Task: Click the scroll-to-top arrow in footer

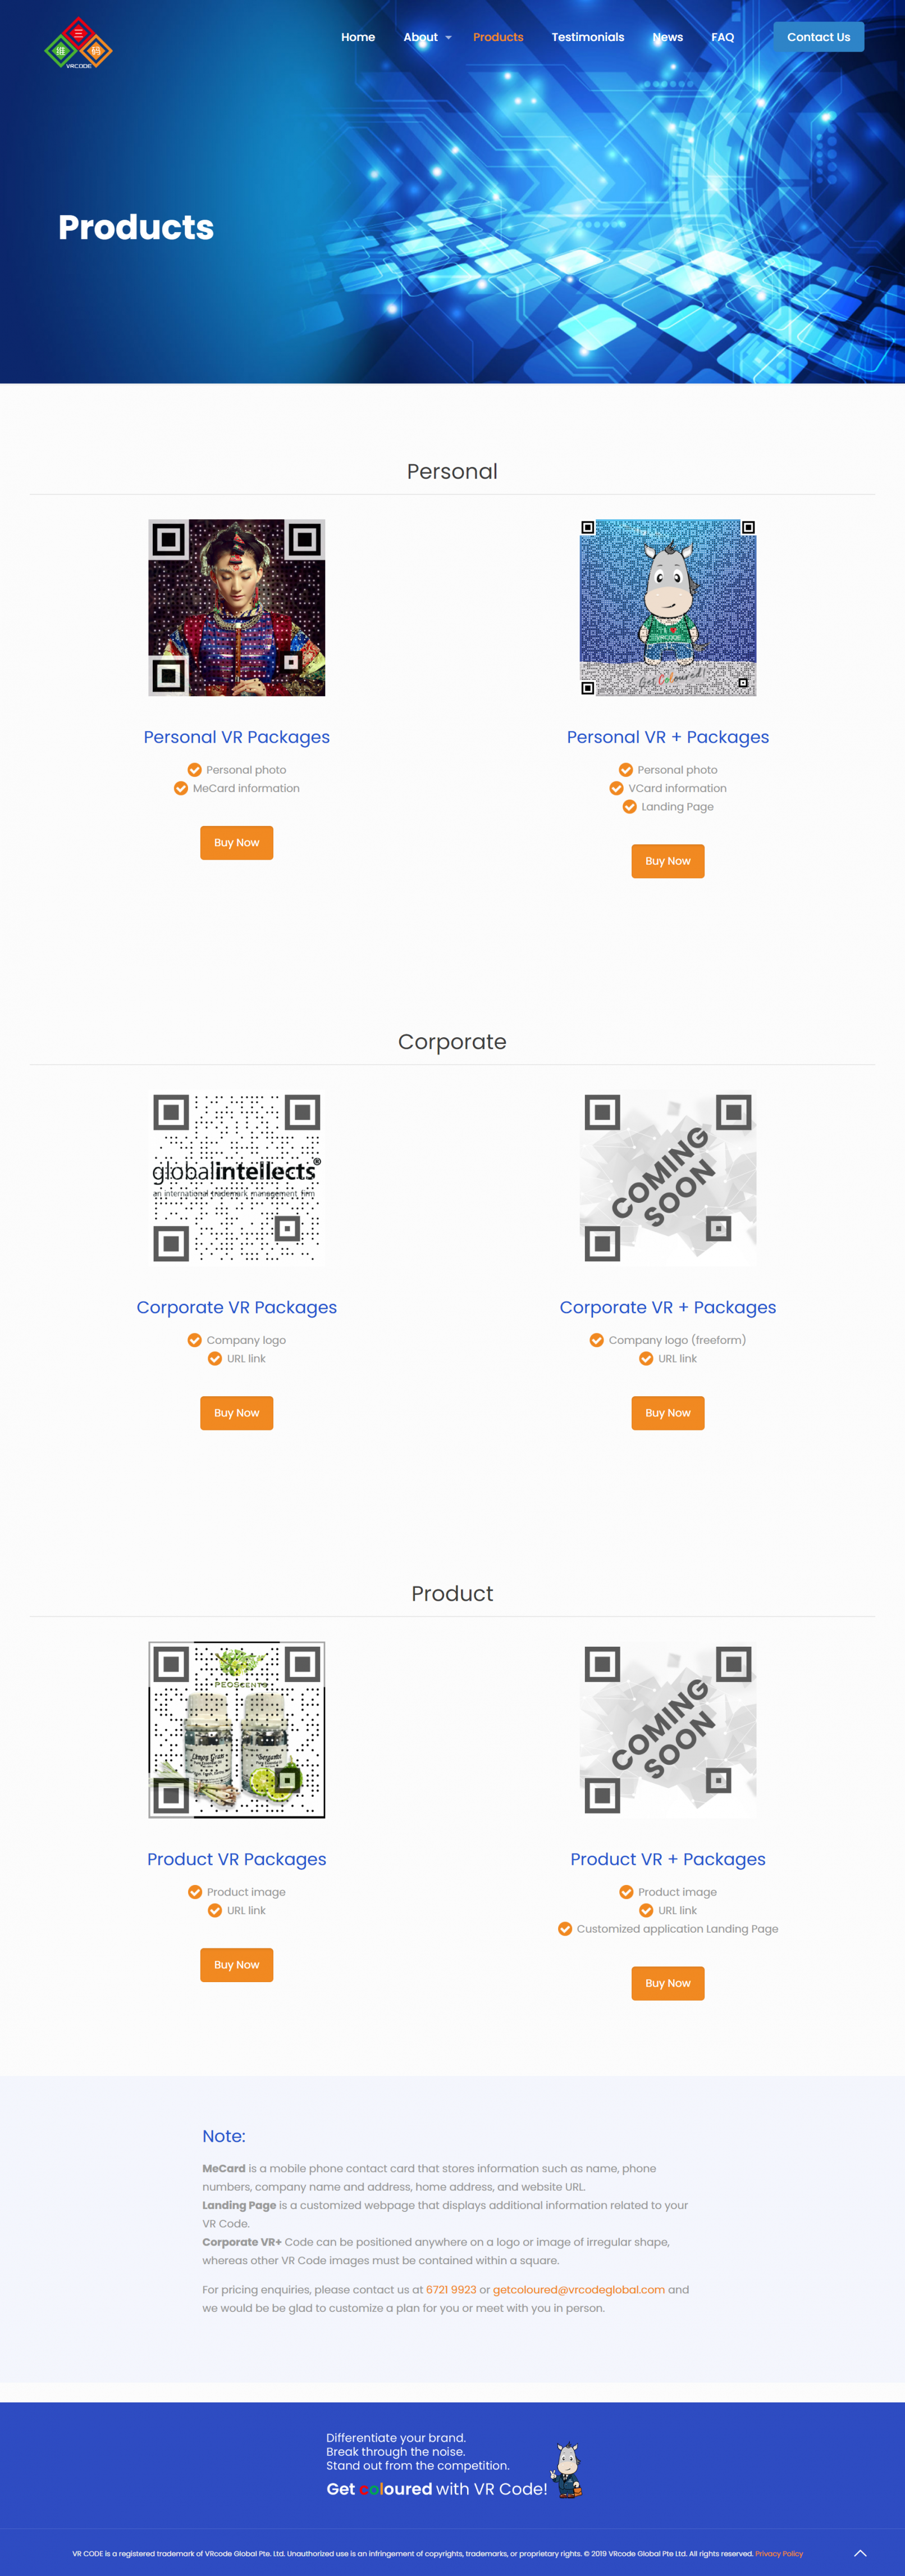Action: click(860, 2552)
